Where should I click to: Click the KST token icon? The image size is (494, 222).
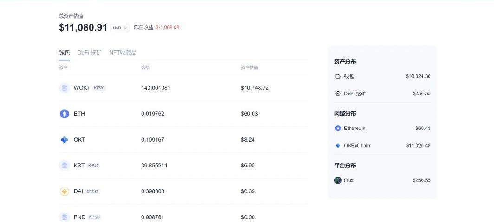[x=64, y=166]
